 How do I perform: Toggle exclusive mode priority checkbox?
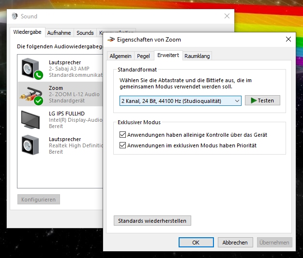[122, 145]
